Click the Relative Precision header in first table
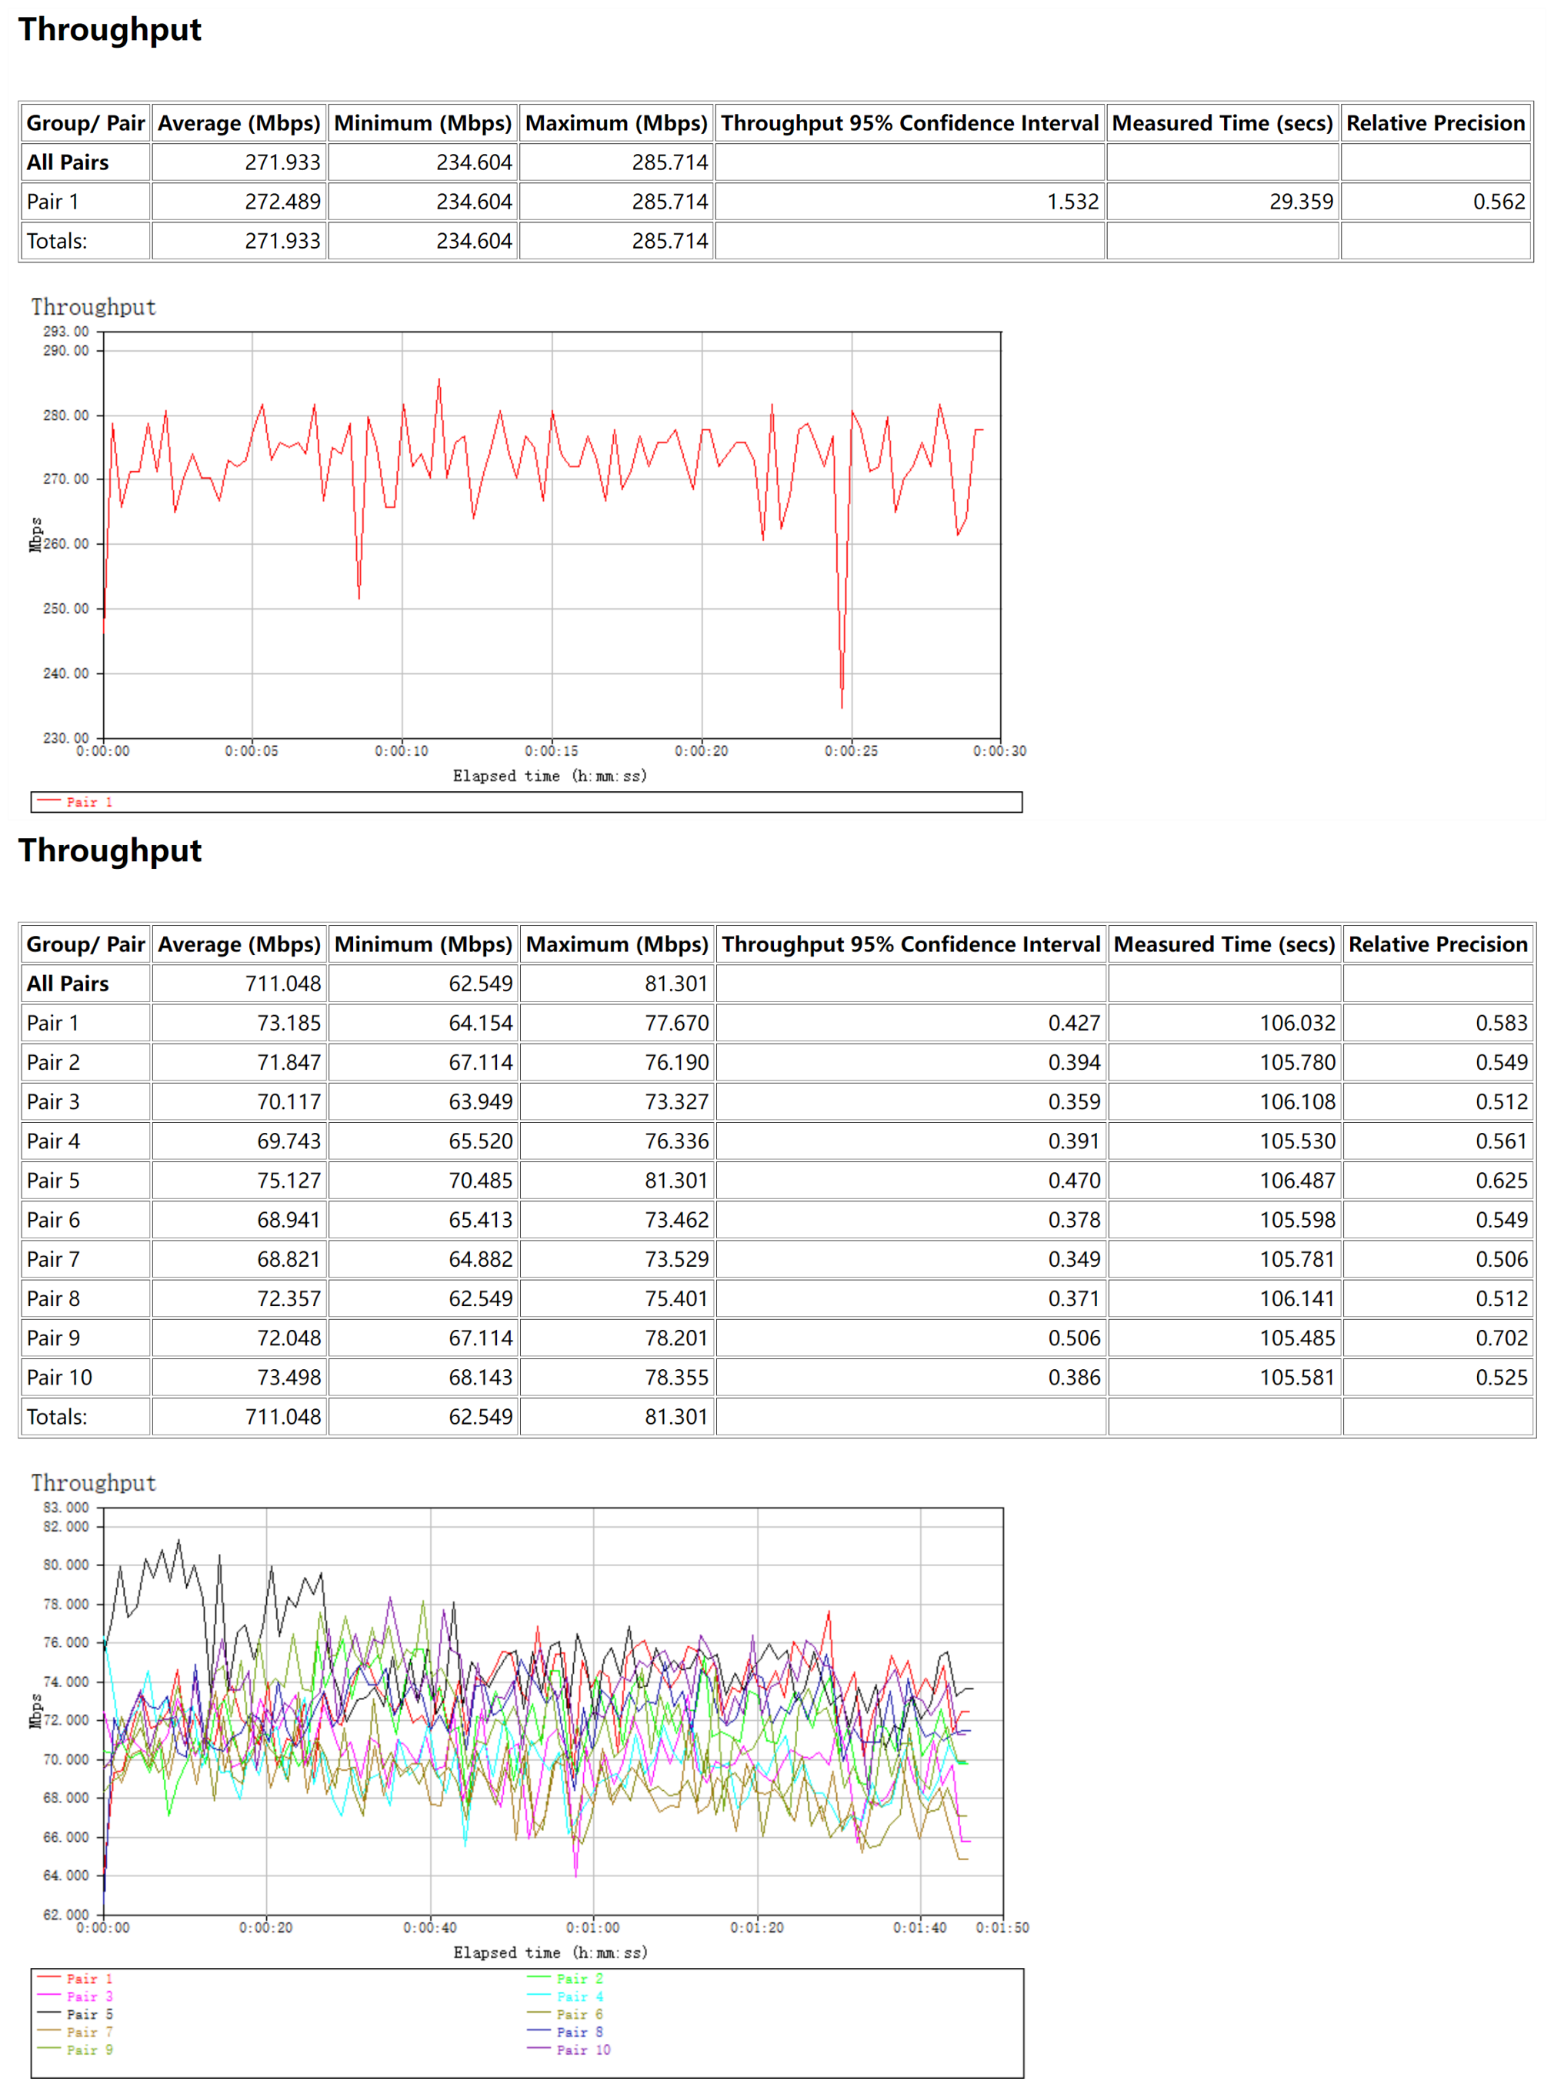 (x=1435, y=123)
